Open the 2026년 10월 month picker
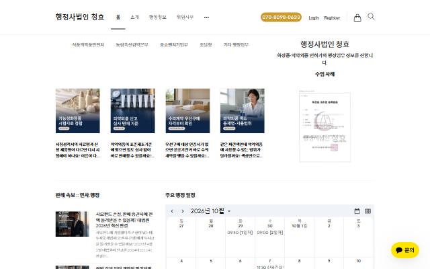The width and height of the screenshot is (430, 269). 210,211
